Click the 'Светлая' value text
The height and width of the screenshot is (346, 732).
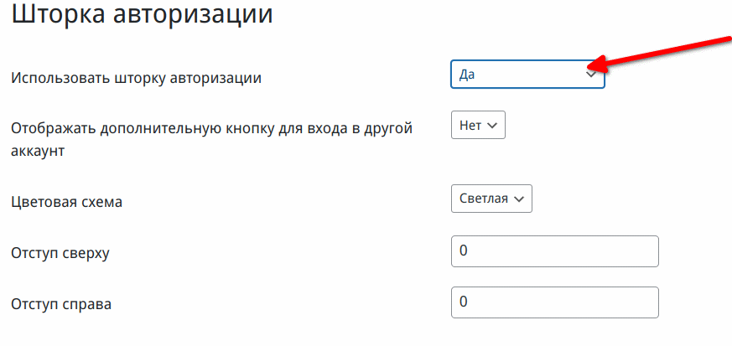484,199
